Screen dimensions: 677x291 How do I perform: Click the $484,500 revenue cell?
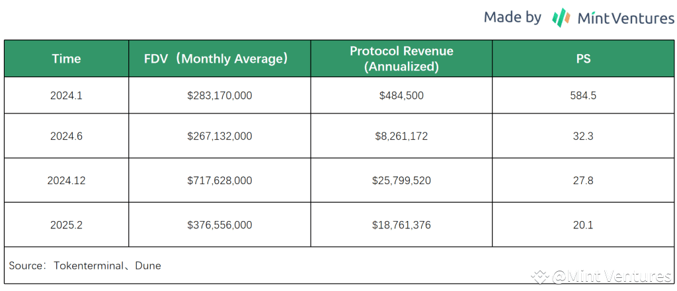coord(401,96)
